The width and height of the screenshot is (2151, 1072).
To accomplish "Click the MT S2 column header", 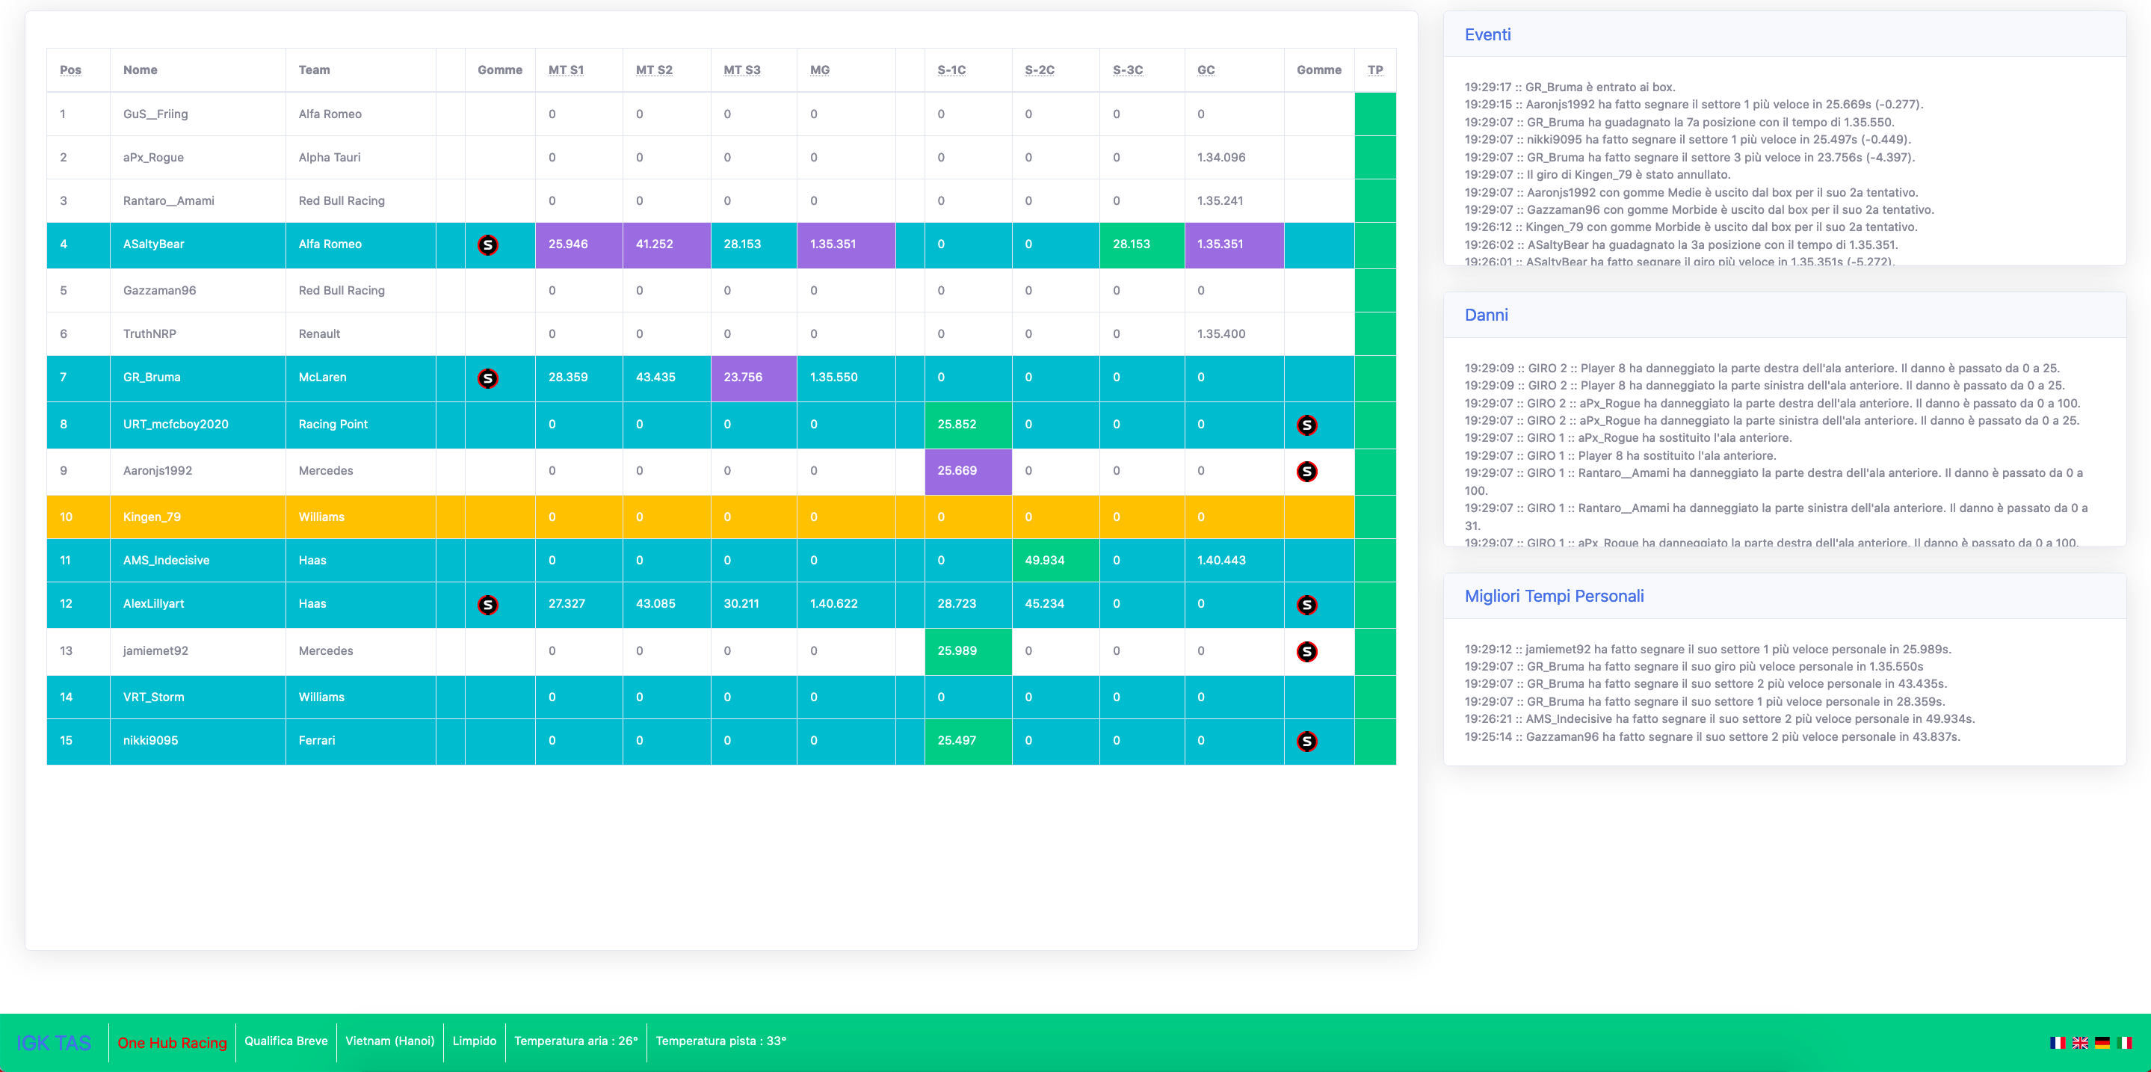I will tap(654, 70).
